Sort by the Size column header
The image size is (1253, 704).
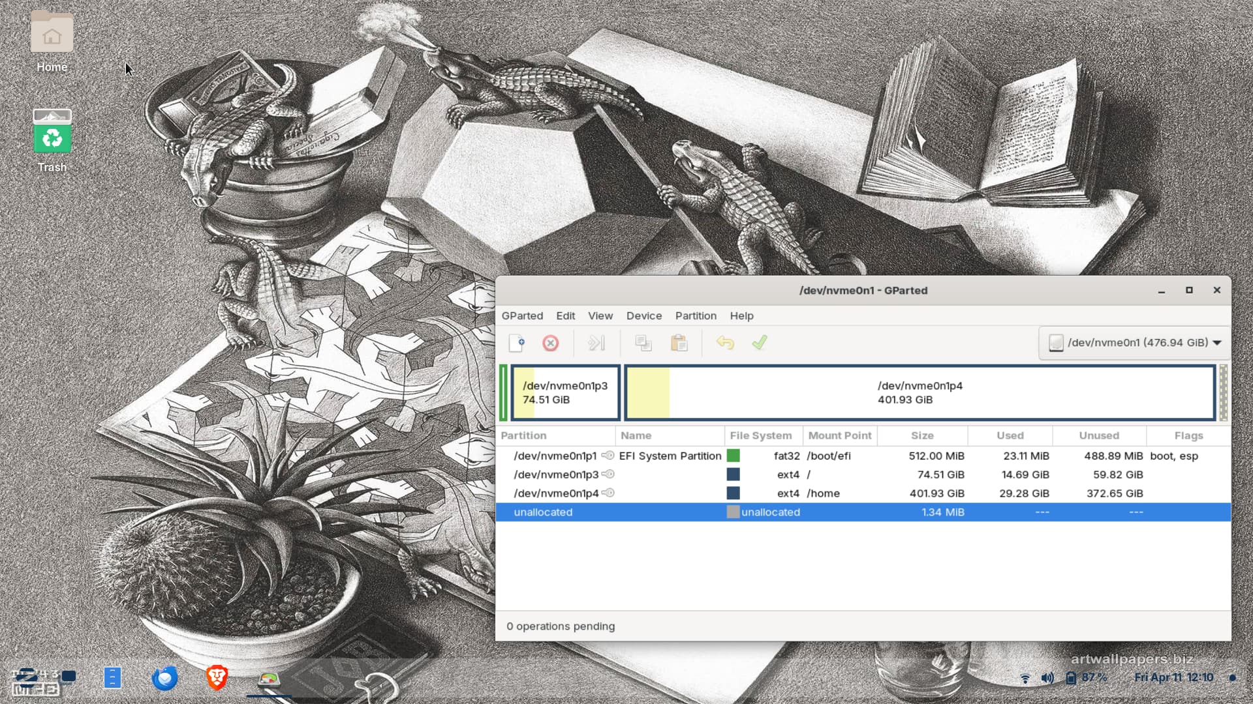922,435
